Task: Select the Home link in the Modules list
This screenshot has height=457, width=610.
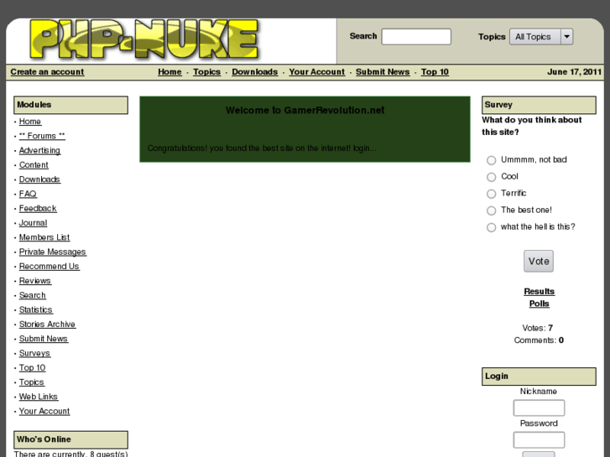Action: (x=30, y=122)
